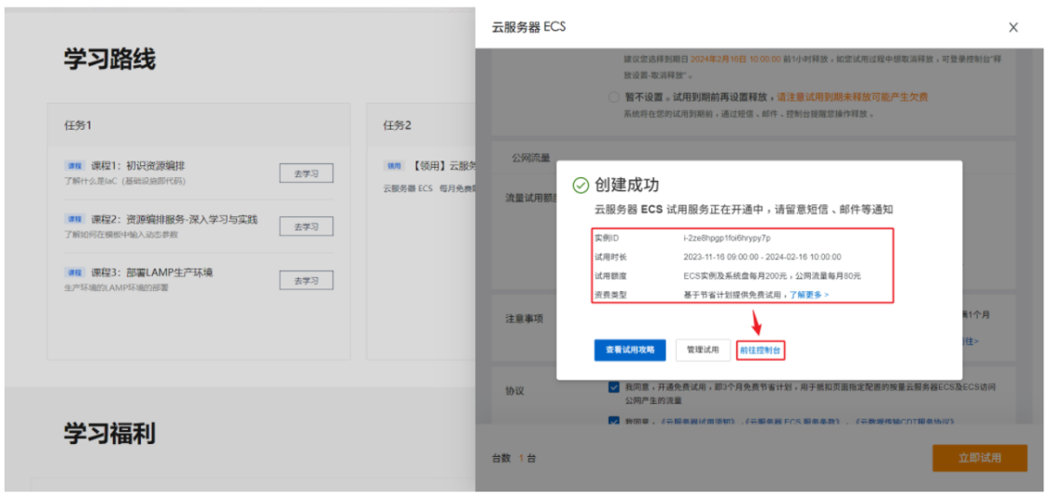1049x499 pixels.
Task: Click the 台数 1 台 quantity text
Action: click(x=513, y=458)
